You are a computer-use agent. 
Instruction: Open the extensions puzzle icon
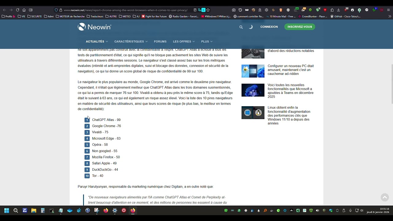click(x=332, y=10)
